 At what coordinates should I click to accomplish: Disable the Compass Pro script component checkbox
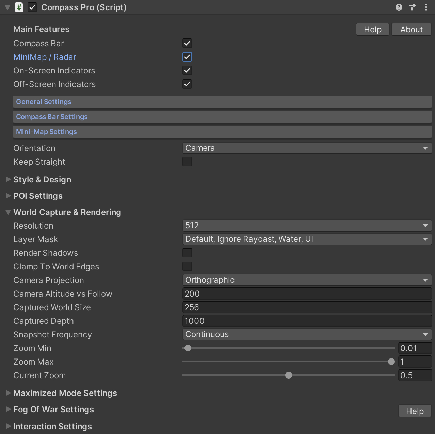pos(32,7)
